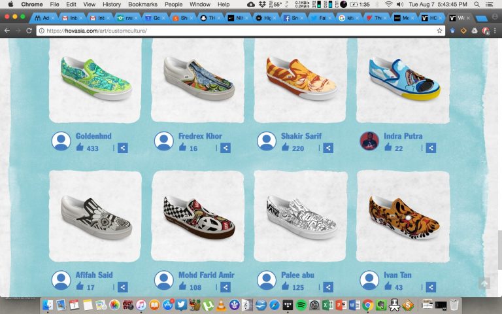The image size is (502, 314).
Task: Focus the hovasia.com address bar
Action: coord(235,31)
